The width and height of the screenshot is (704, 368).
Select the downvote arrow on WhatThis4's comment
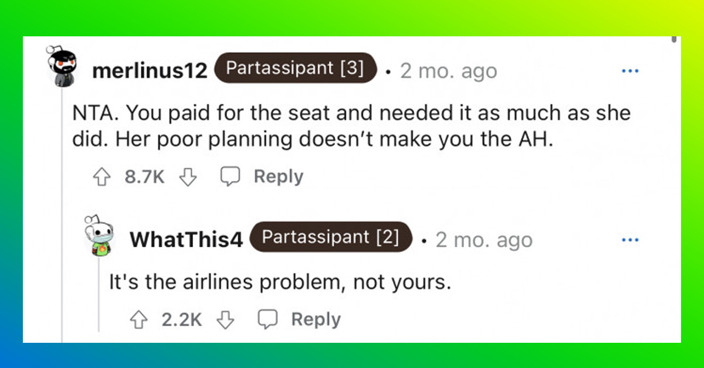[225, 319]
